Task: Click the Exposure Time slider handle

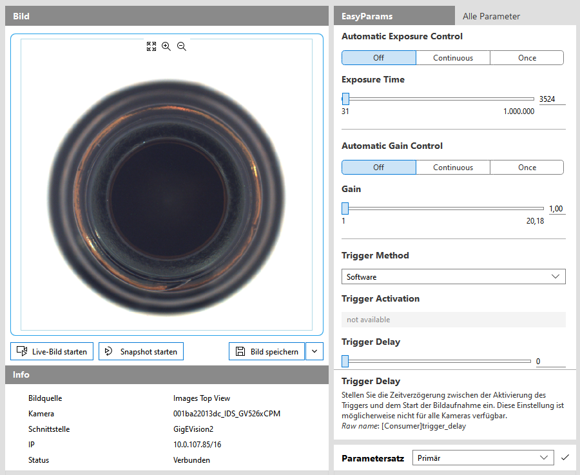Action: (345, 99)
